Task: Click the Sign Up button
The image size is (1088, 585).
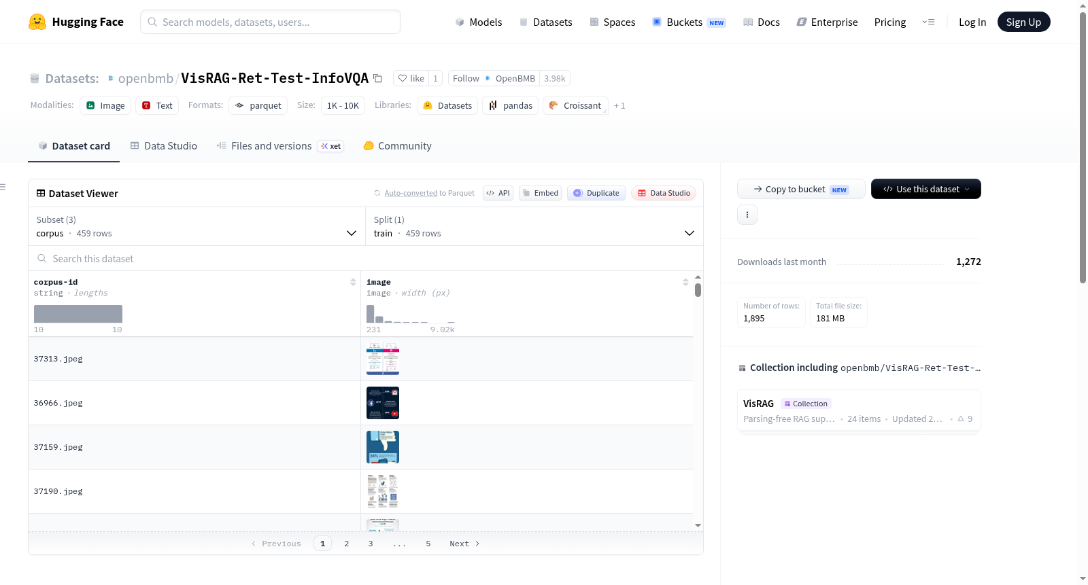Action: [1023, 22]
